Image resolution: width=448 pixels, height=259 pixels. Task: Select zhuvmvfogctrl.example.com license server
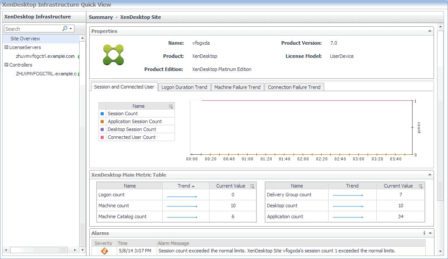coord(45,56)
